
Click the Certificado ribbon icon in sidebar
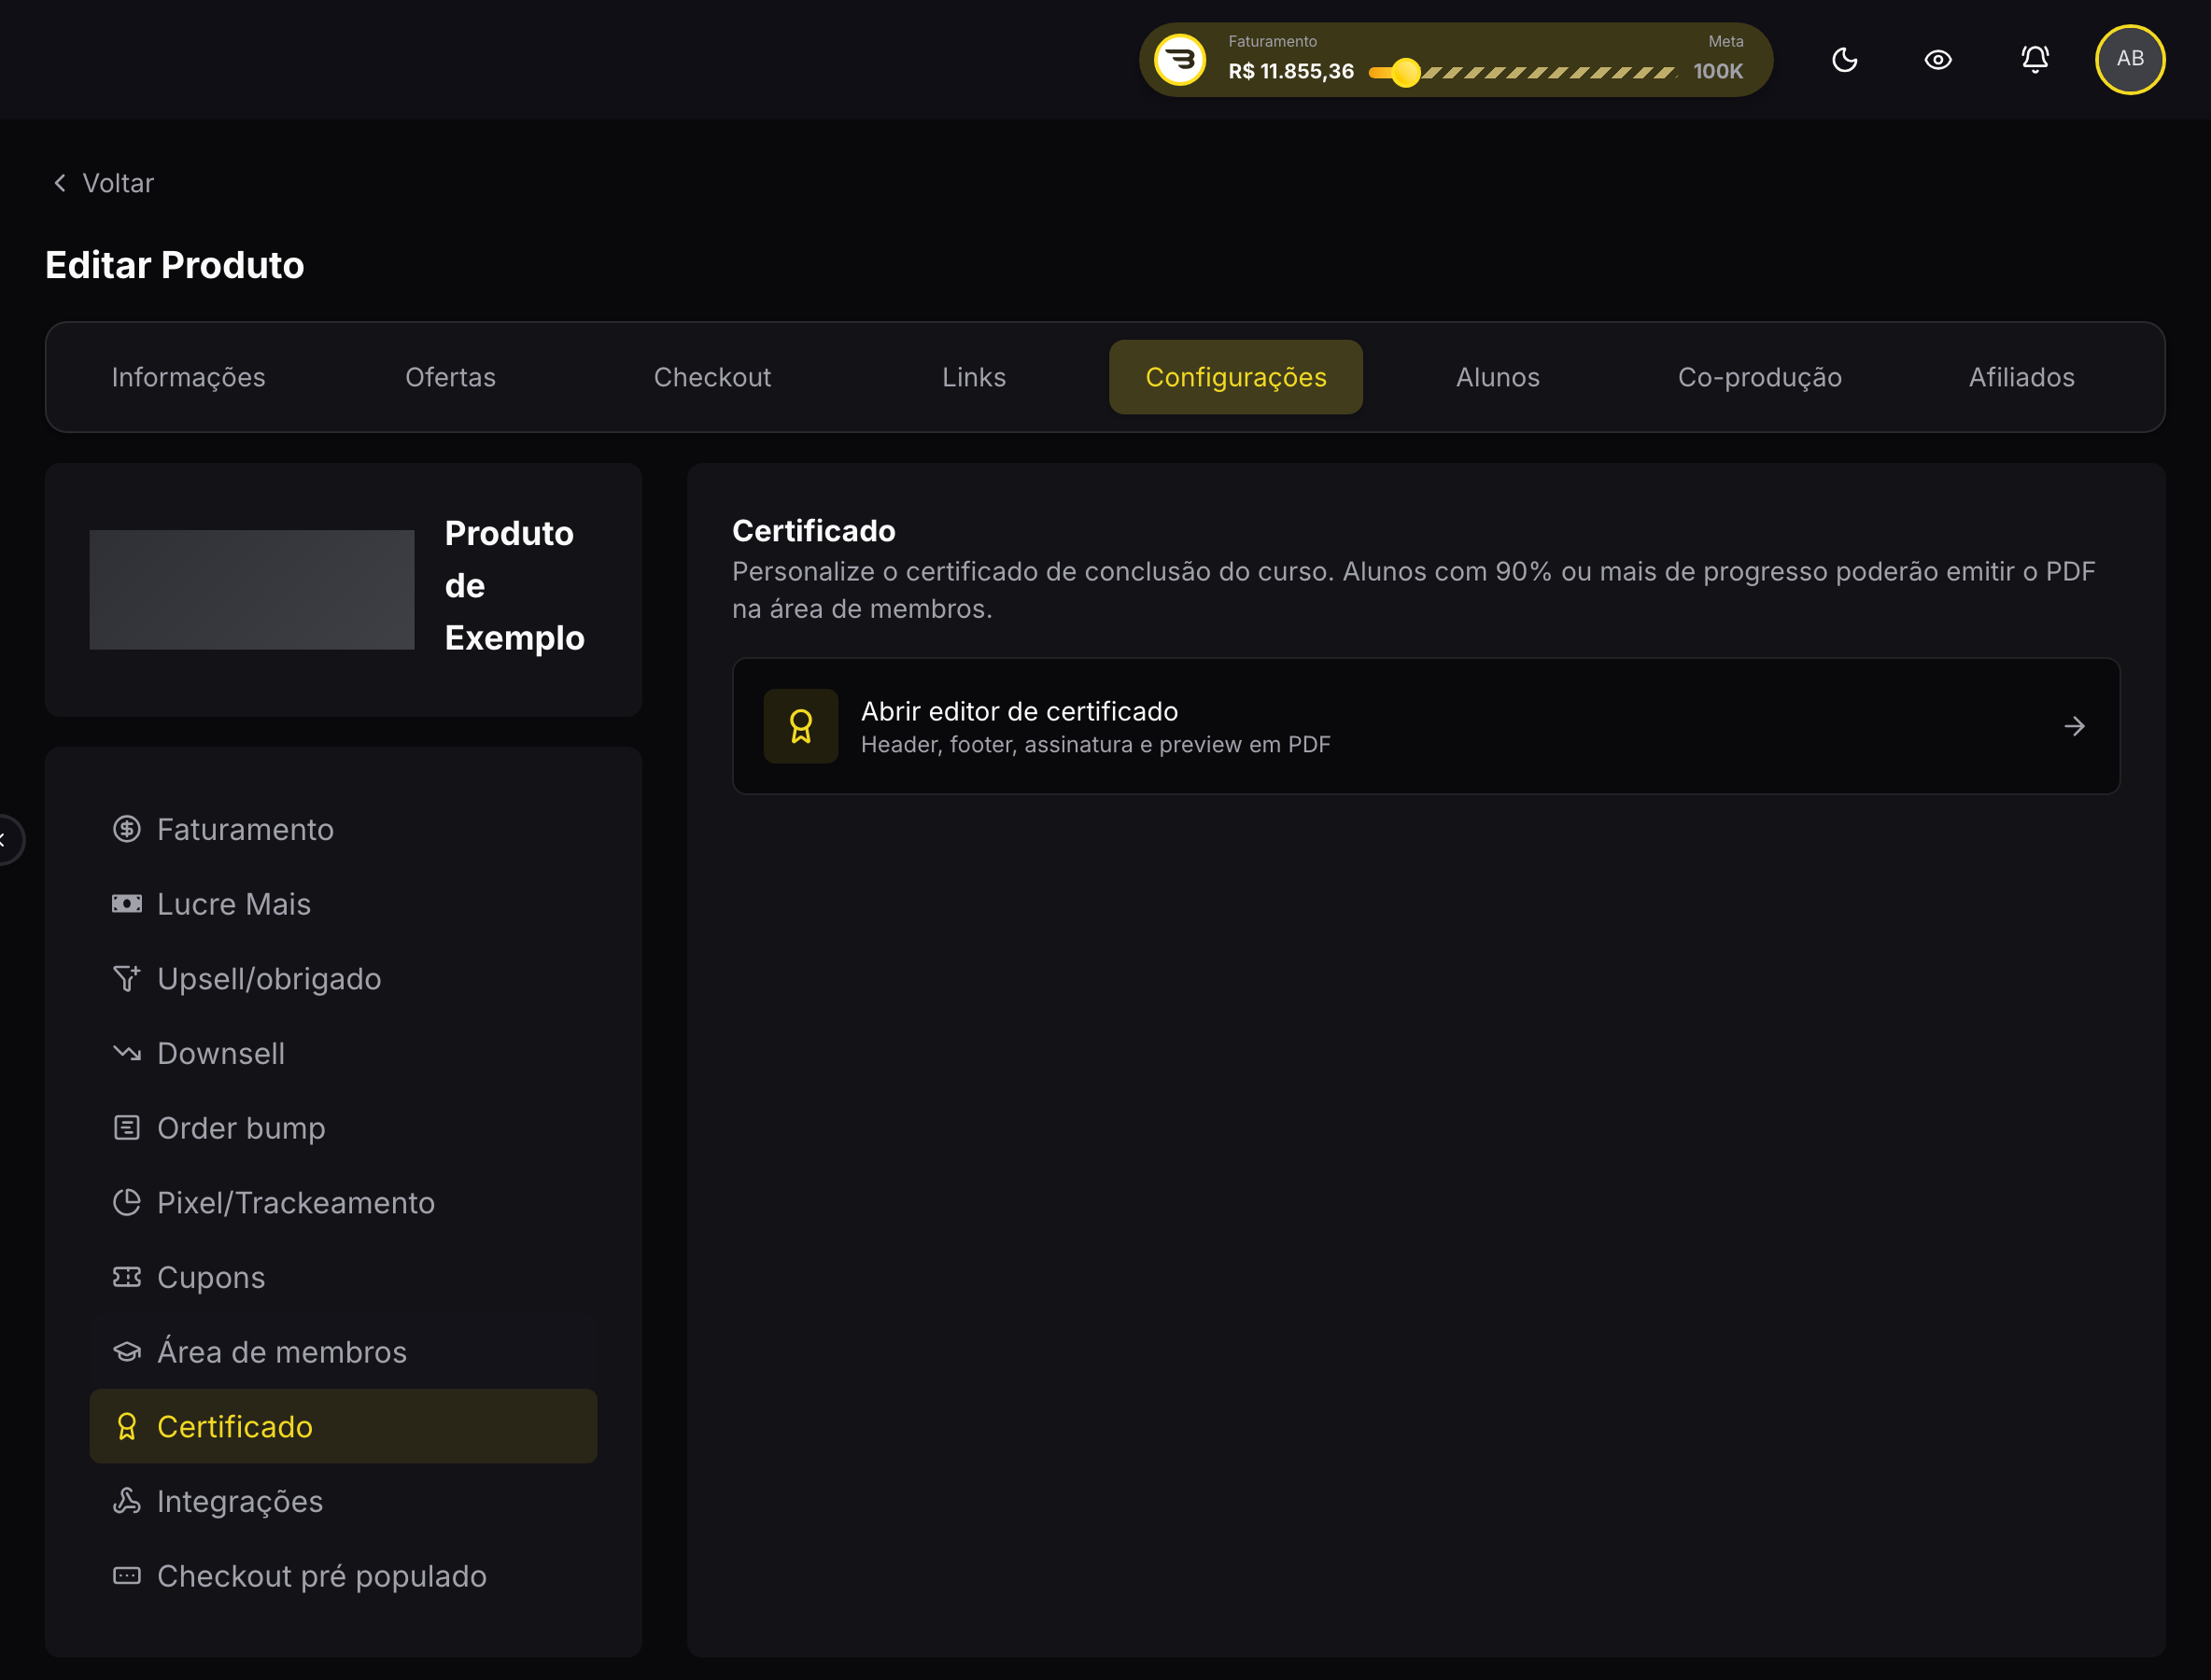pos(127,1426)
